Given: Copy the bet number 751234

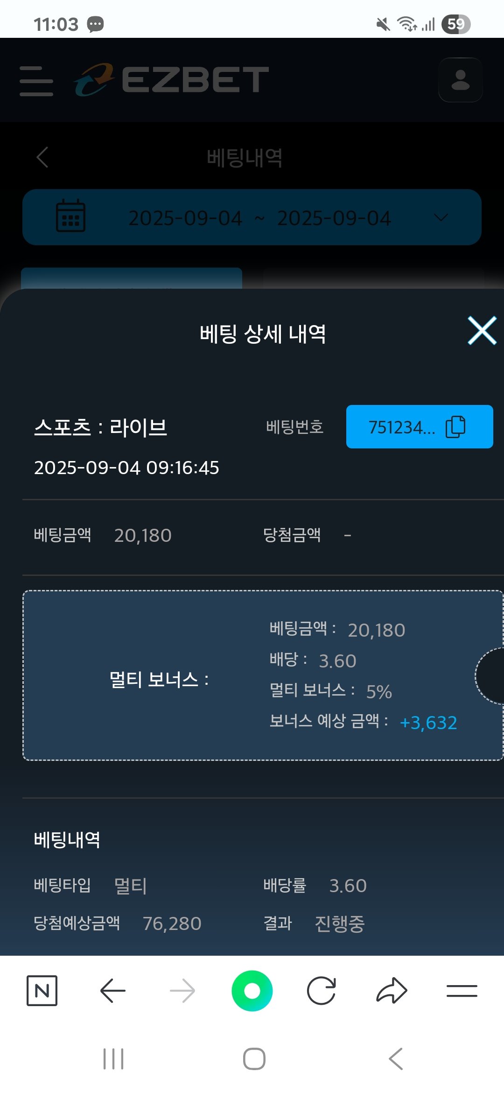Looking at the screenshot, I should pyautogui.click(x=401, y=427).
